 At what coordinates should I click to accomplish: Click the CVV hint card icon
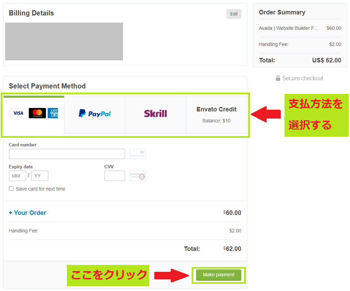(x=137, y=176)
